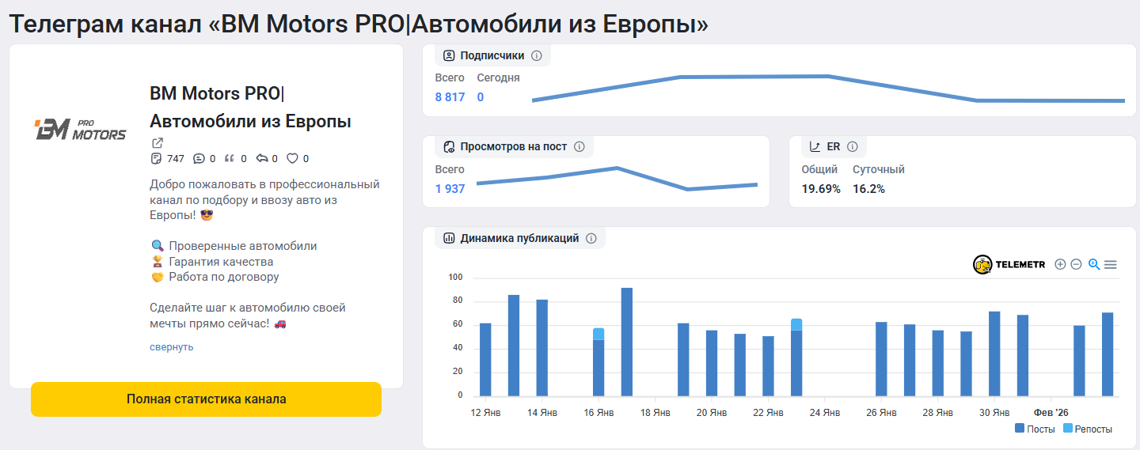The height and width of the screenshot is (450, 1140).
Task: Open Полная статистика канала button
Action: tap(206, 399)
